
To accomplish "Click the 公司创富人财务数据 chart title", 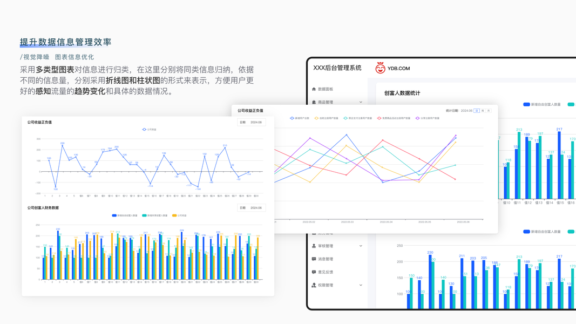I will (43, 208).
